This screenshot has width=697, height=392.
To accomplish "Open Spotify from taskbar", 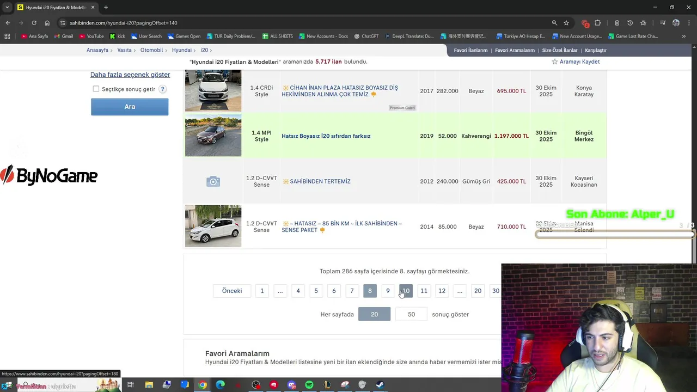I will pos(309,385).
